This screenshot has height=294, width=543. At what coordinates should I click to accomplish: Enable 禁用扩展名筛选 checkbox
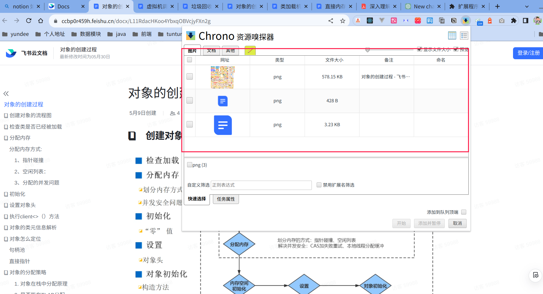[x=319, y=185]
